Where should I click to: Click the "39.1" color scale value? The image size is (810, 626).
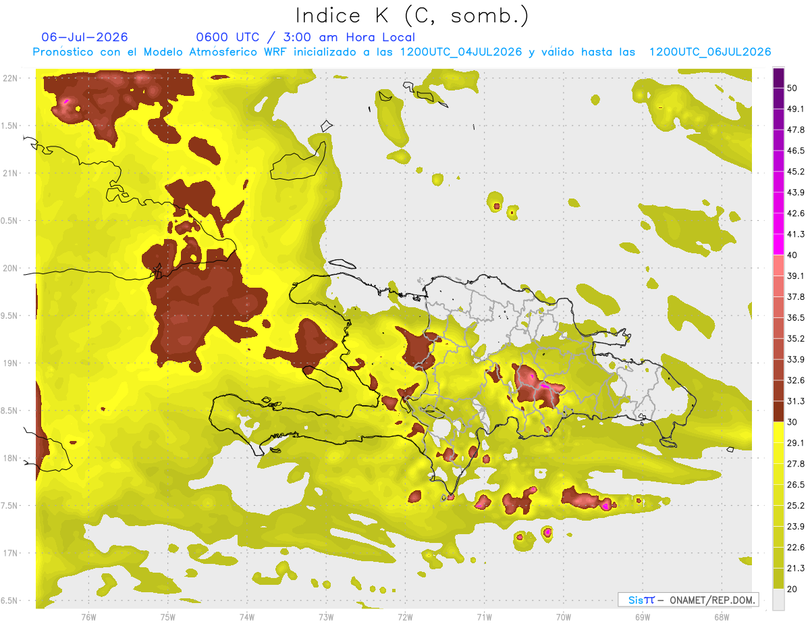click(795, 276)
